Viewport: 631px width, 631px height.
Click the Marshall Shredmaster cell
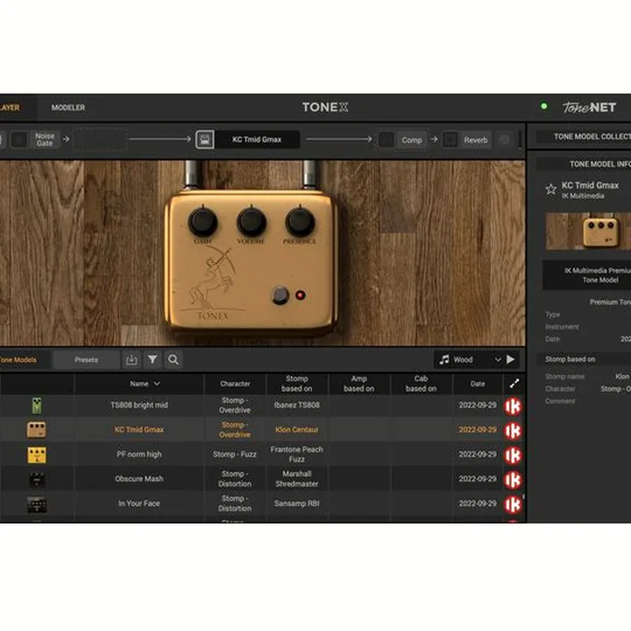(x=297, y=479)
